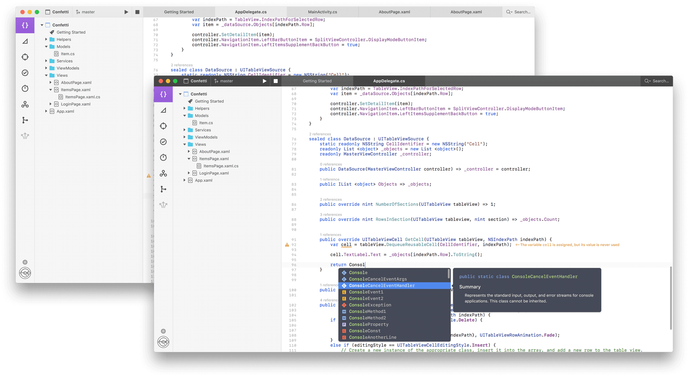Screen dimensions: 689x377
Task: Open the git branch icon in back window sidebar
Action: 25,120
